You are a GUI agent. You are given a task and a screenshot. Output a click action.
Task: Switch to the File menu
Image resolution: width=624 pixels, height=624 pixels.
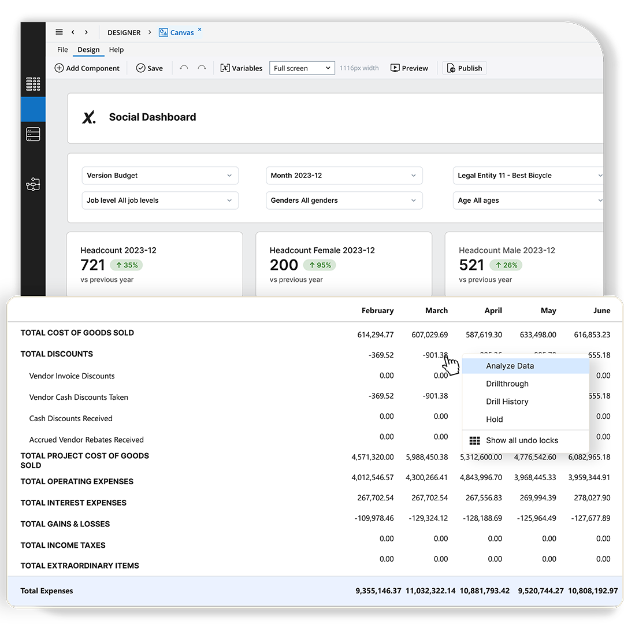point(62,50)
